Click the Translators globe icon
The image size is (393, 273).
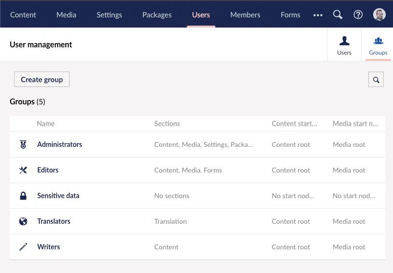coord(23,221)
